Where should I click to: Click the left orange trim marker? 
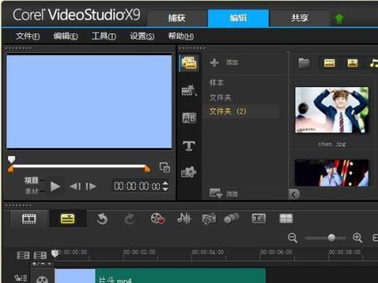(x=11, y=169)
